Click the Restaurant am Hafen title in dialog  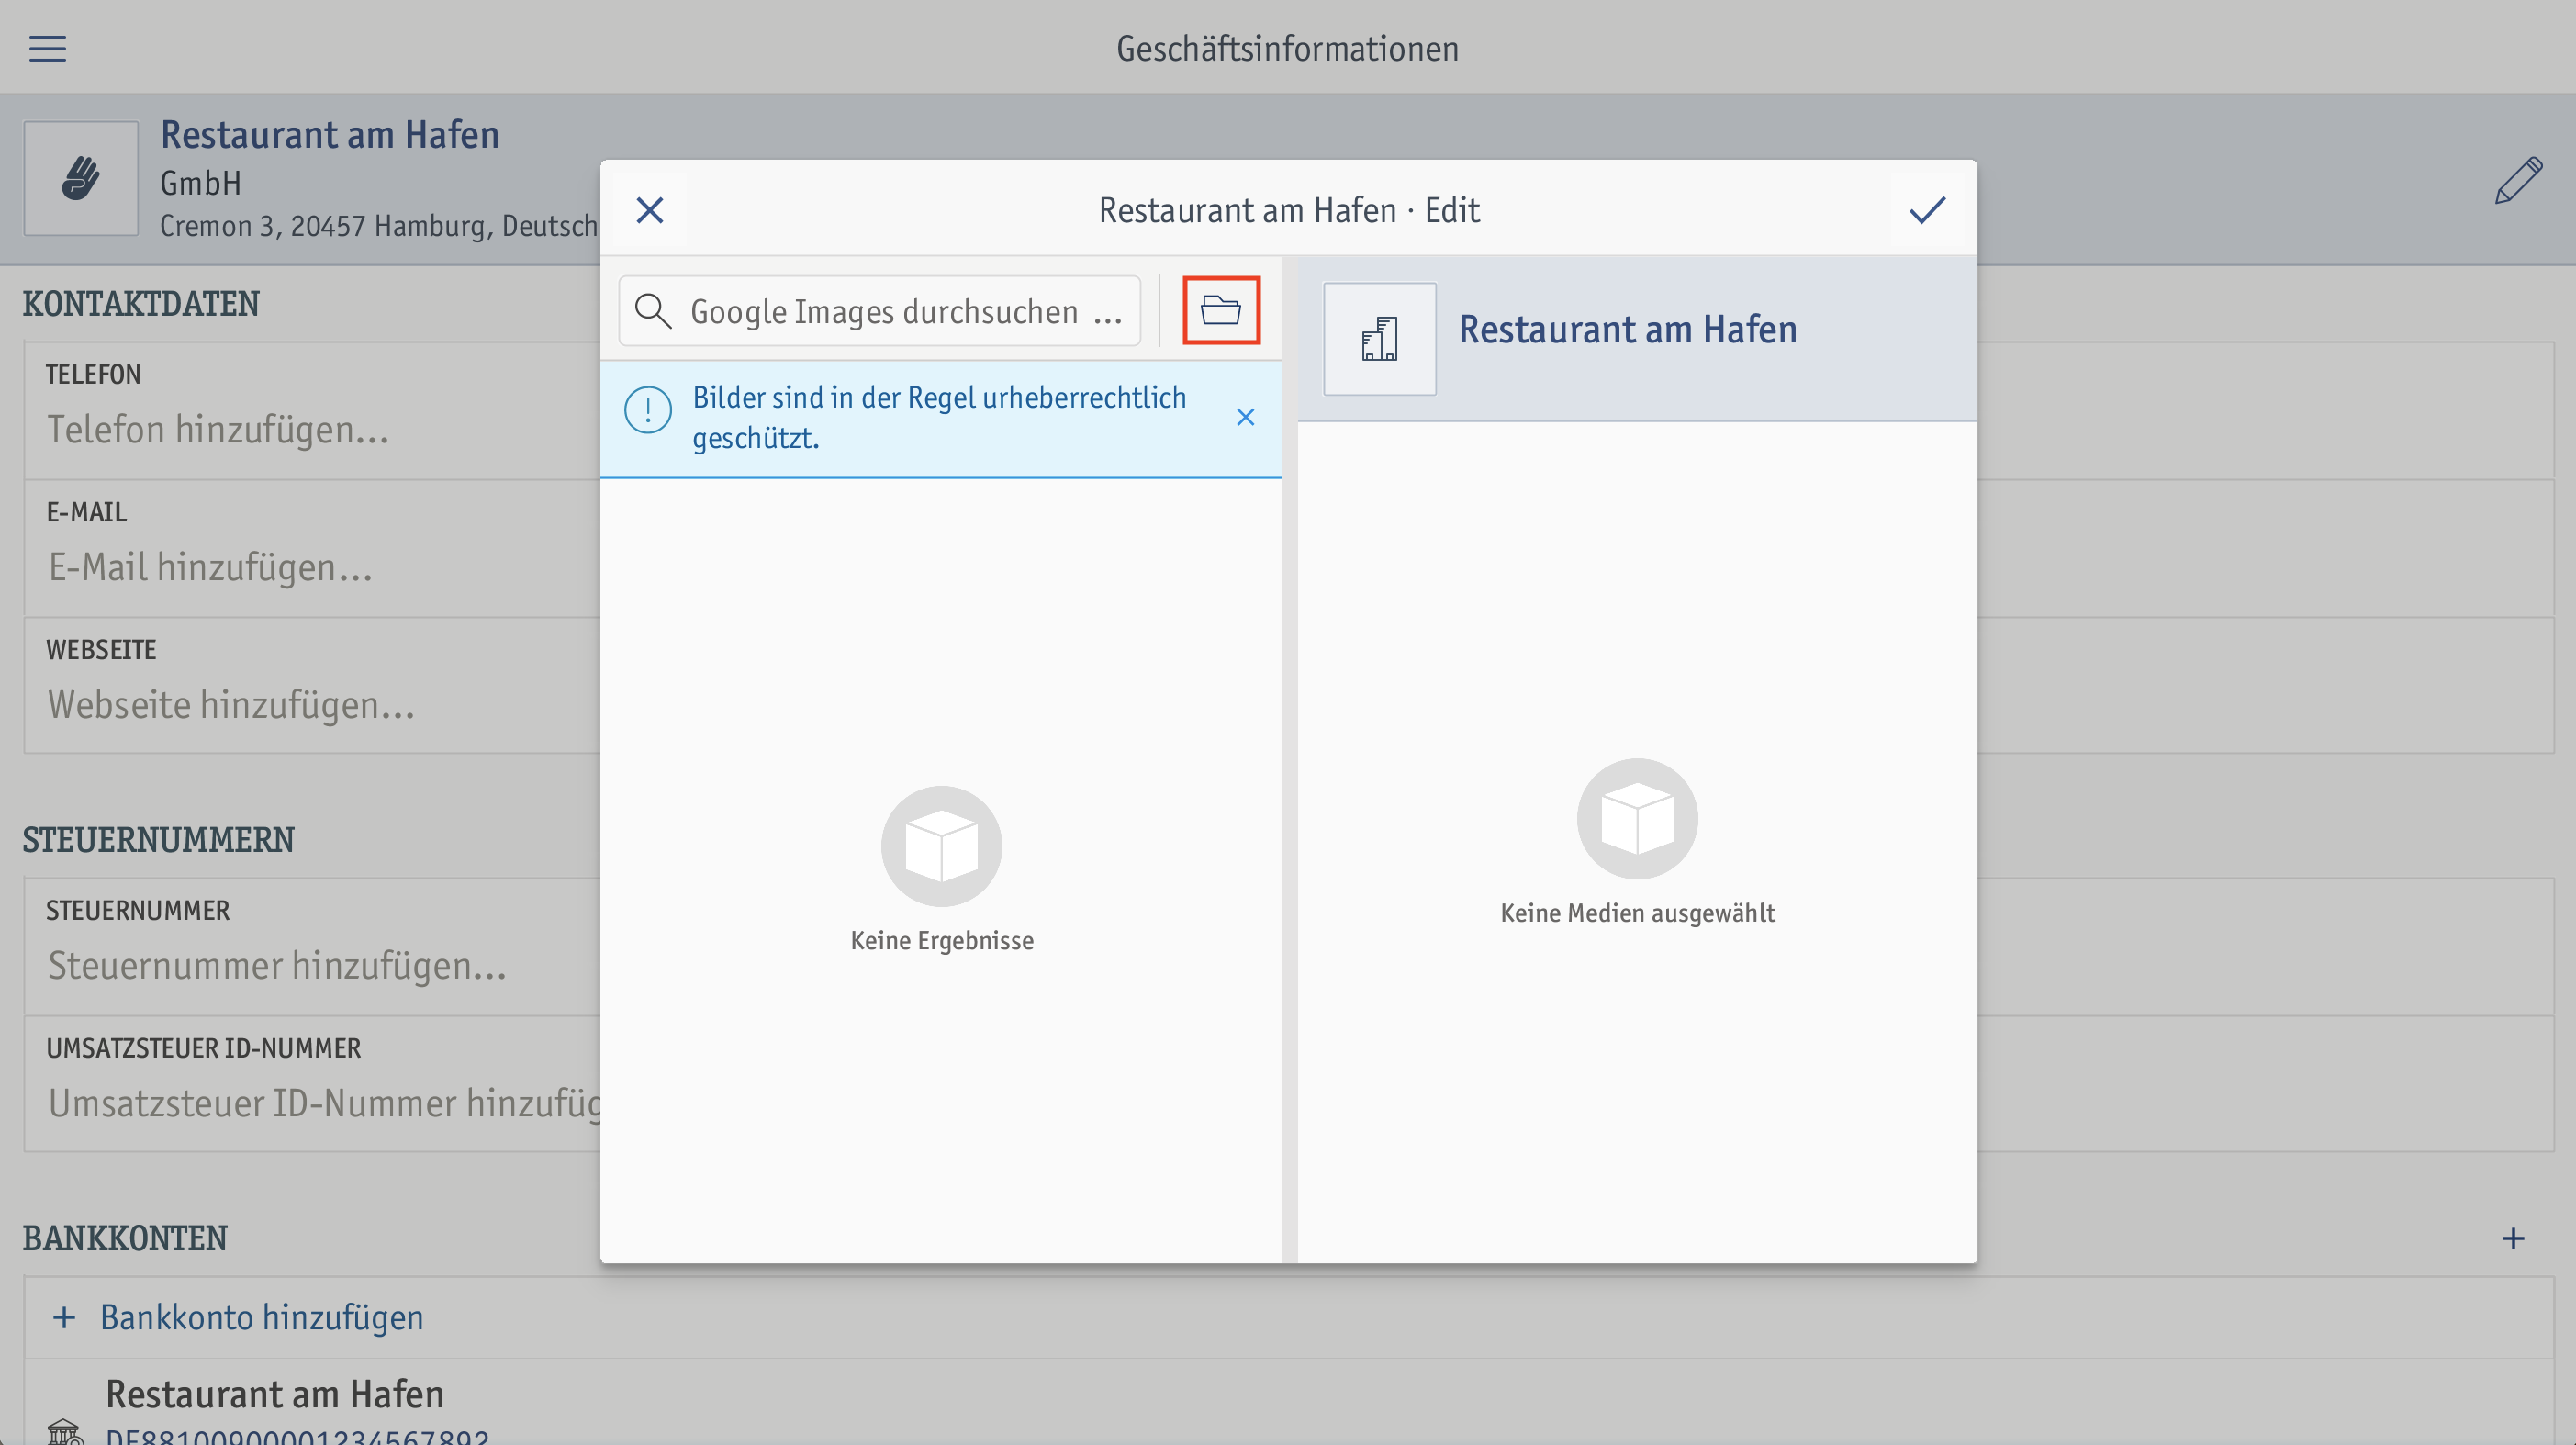coord(1627,329)
